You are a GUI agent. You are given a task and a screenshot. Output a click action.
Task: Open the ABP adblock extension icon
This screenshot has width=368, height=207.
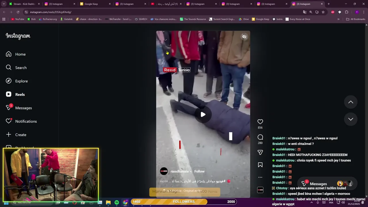[x=333, y=12]
